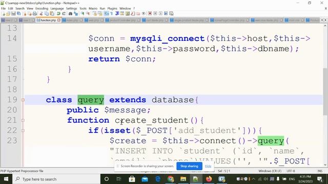Copy selection using toolbar Copy icon

(47, 14)
